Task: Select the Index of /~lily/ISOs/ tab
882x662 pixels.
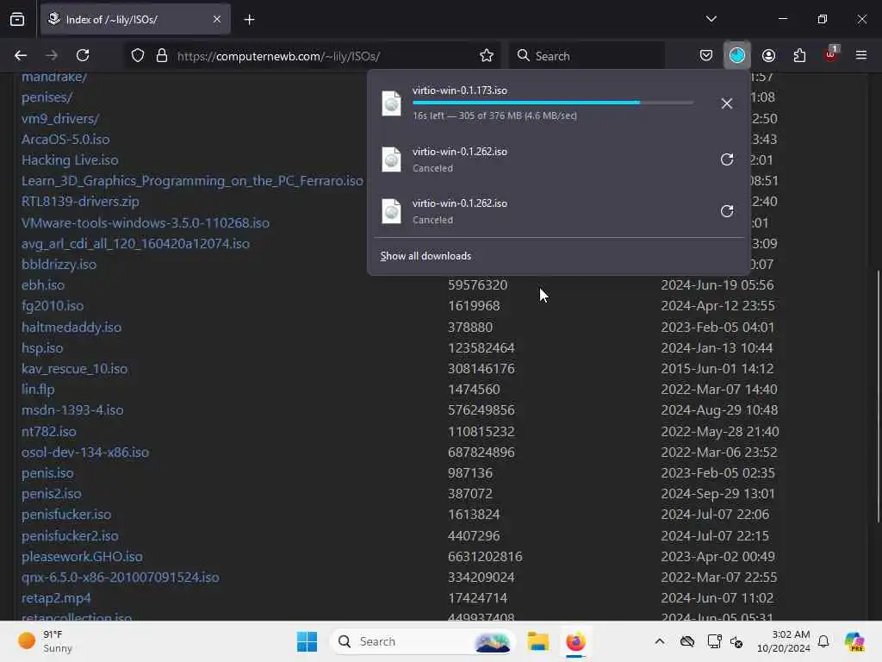Action: (x=135, y=19)
